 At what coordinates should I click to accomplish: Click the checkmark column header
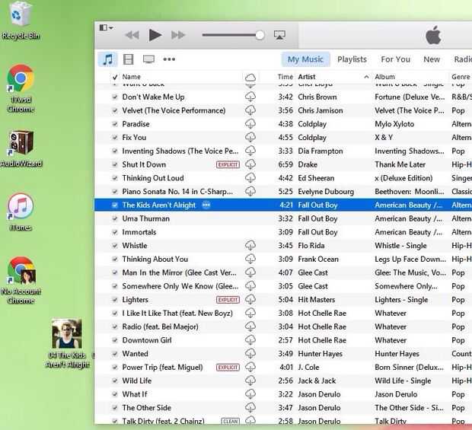pyautogui.click(x=115, y=78)
